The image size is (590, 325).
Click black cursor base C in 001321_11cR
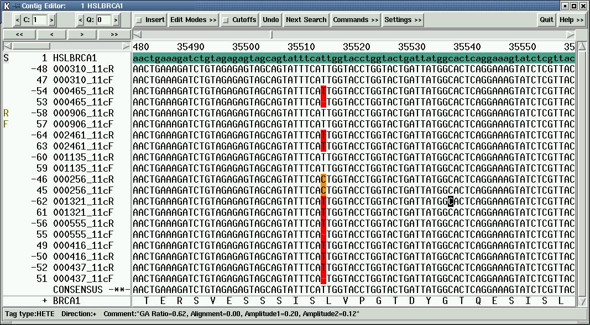point(451,201)
